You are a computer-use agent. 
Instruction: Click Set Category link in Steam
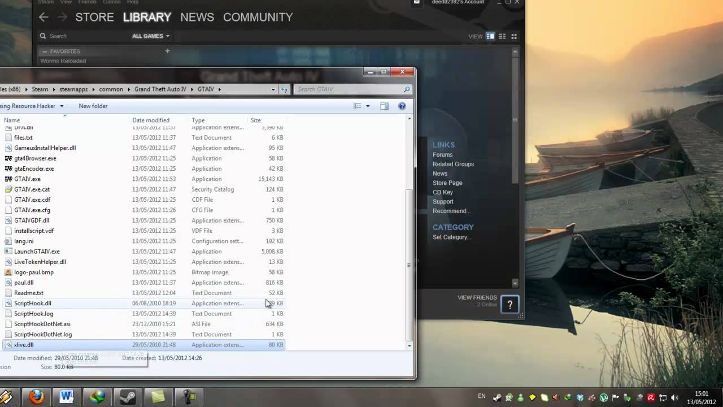pos(452,237)
